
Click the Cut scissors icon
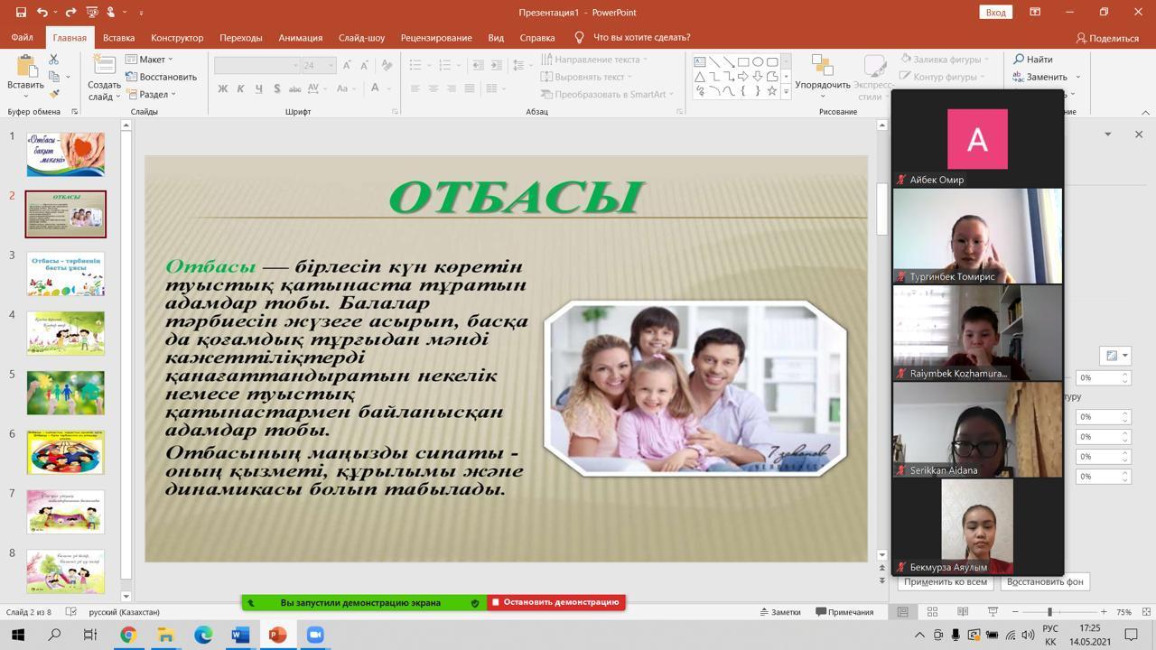coord(53,60)
